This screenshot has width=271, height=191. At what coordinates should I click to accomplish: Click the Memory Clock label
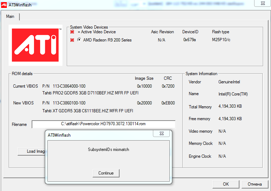pos(201,143)
